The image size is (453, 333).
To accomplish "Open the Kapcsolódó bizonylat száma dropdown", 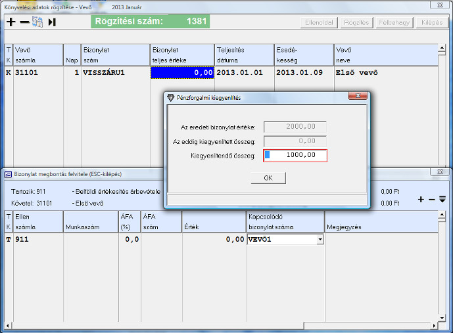I will 320,240.
